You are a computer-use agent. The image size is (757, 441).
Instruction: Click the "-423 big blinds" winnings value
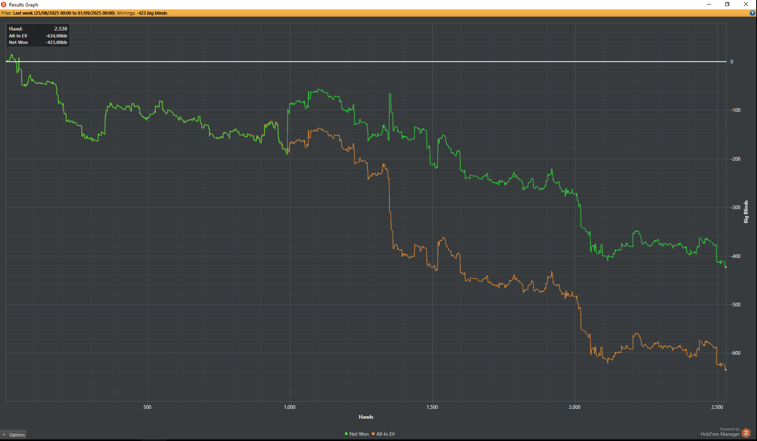152,13
